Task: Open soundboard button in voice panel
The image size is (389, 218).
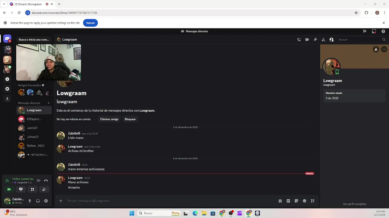Action: pyautogui.click(x=44, y=189)
